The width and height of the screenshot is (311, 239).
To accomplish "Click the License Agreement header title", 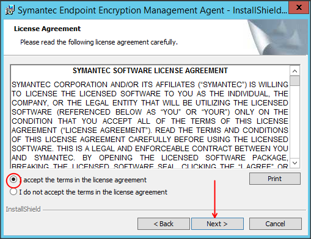I will pyautogui.click(x=47, y=29).
